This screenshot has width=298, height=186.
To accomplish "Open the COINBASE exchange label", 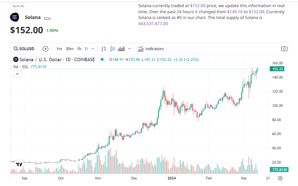I will 84,59.
